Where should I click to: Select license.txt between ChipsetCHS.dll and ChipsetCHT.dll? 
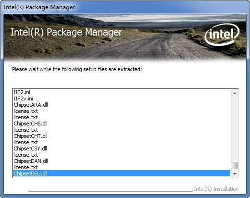click(121, 130)
